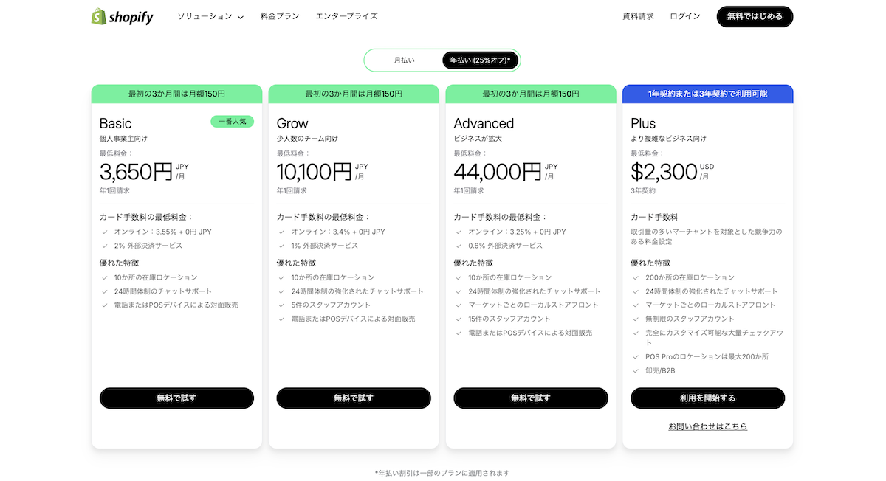Screen dimensions: 886x481
Task: Click the ビジネスが拡大 subtitle
Action: (478, 139)
